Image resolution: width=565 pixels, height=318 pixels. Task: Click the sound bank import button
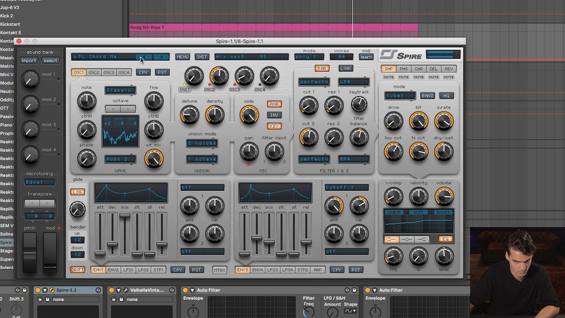(29, 60)
